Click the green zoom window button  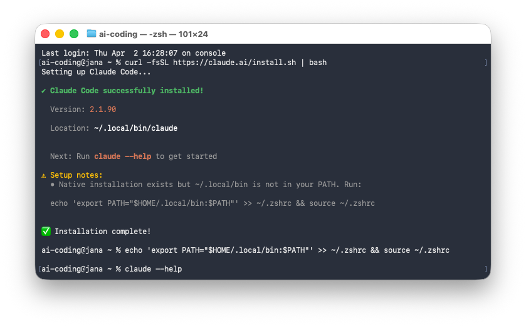pyautogui.click(x=74, y=34)
